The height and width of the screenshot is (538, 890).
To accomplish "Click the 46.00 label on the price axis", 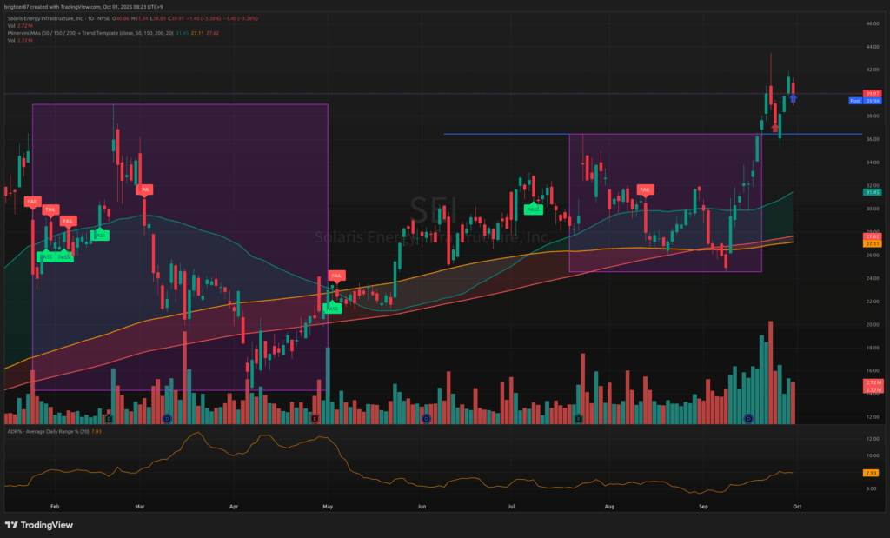I will pos(871,23).
